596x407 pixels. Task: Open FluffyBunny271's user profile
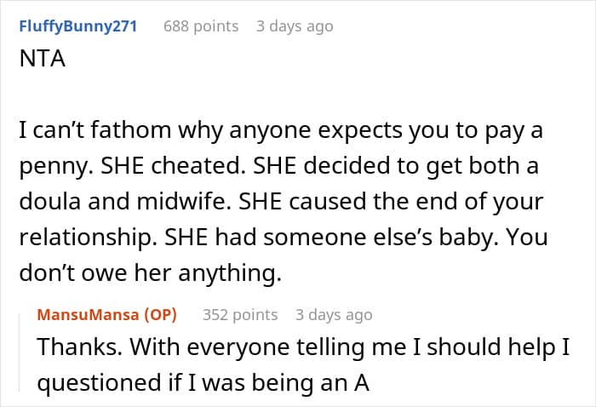coord(78,26)
